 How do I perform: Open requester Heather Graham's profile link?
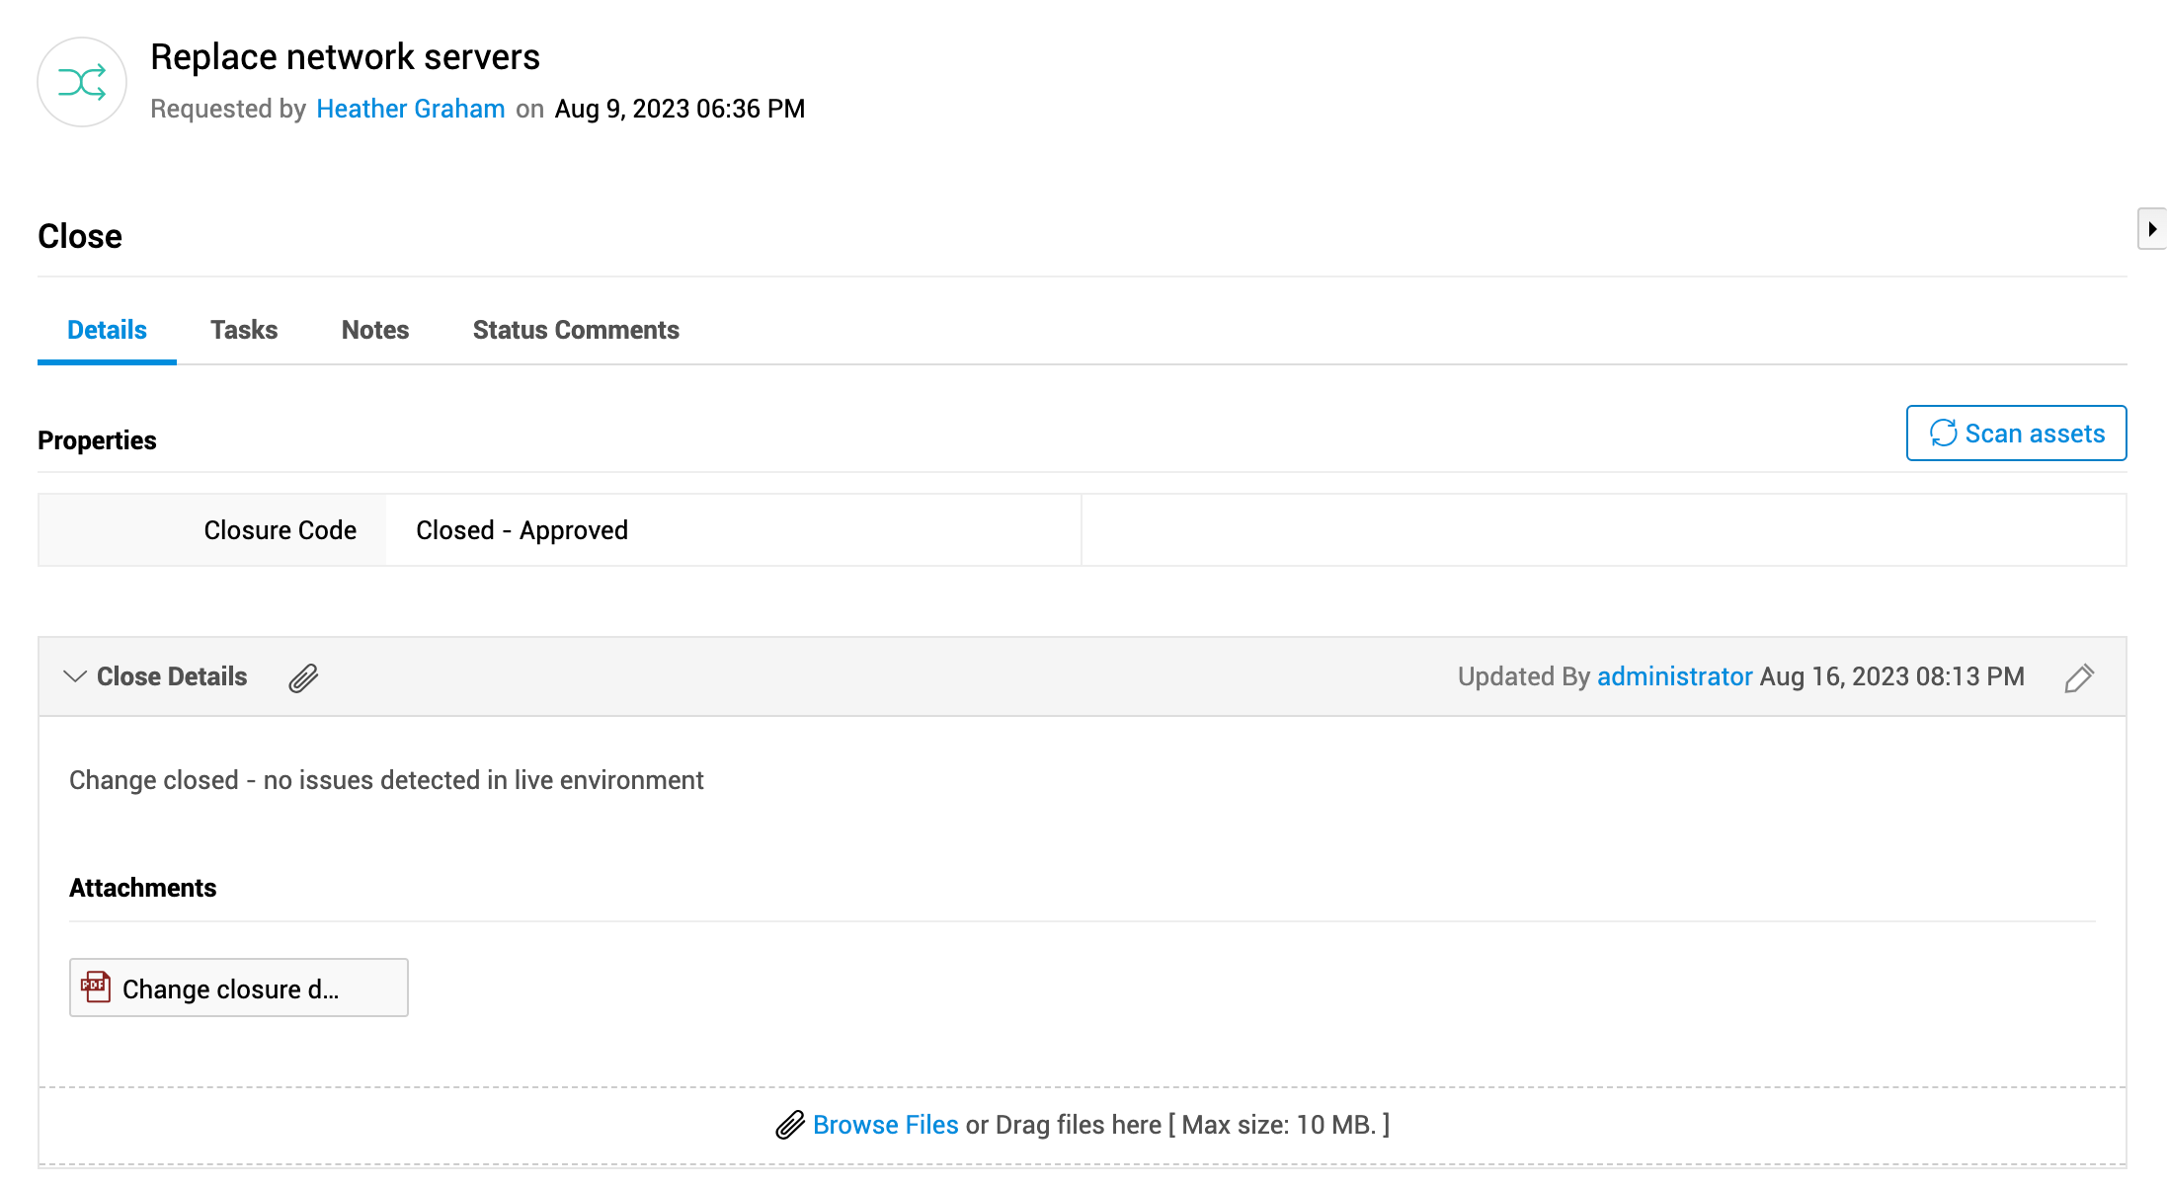coord(411,109)
